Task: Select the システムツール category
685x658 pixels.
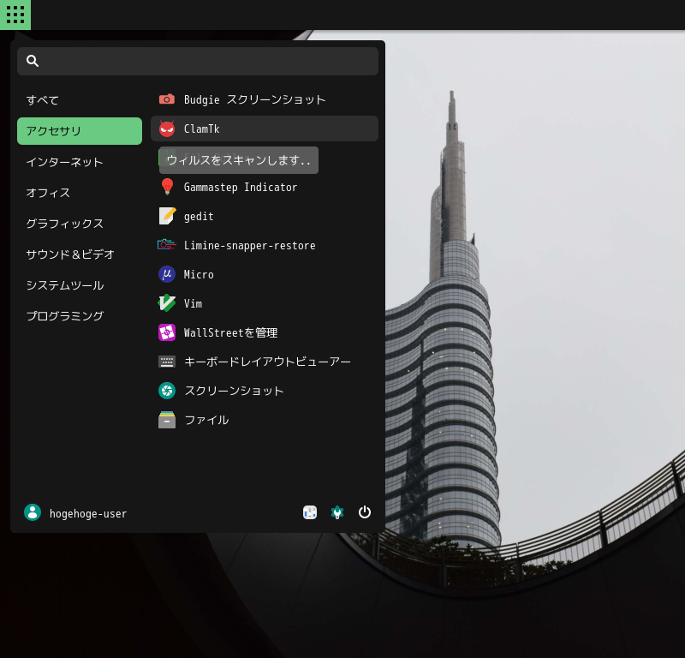Action: 80,285
